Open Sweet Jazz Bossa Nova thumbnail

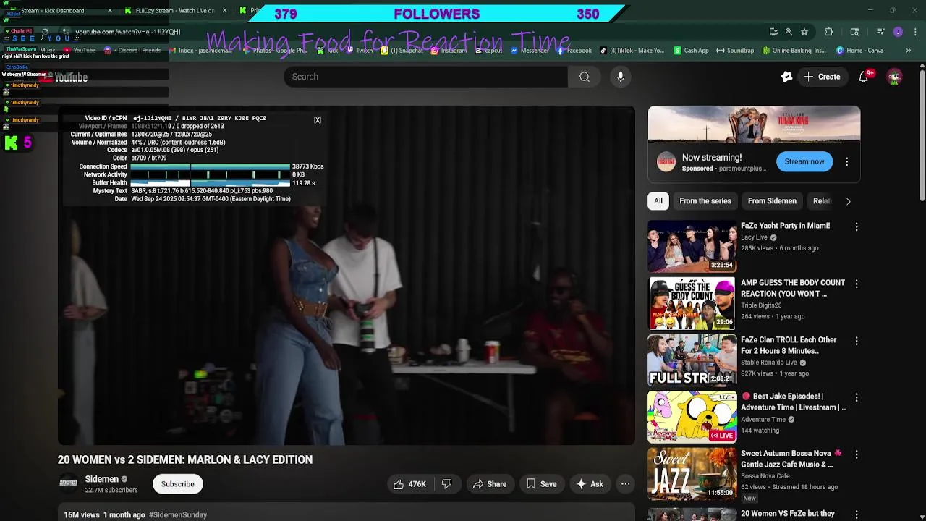(692, 473)
